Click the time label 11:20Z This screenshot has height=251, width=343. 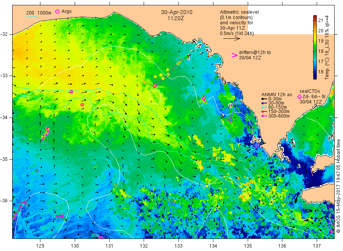176,18
